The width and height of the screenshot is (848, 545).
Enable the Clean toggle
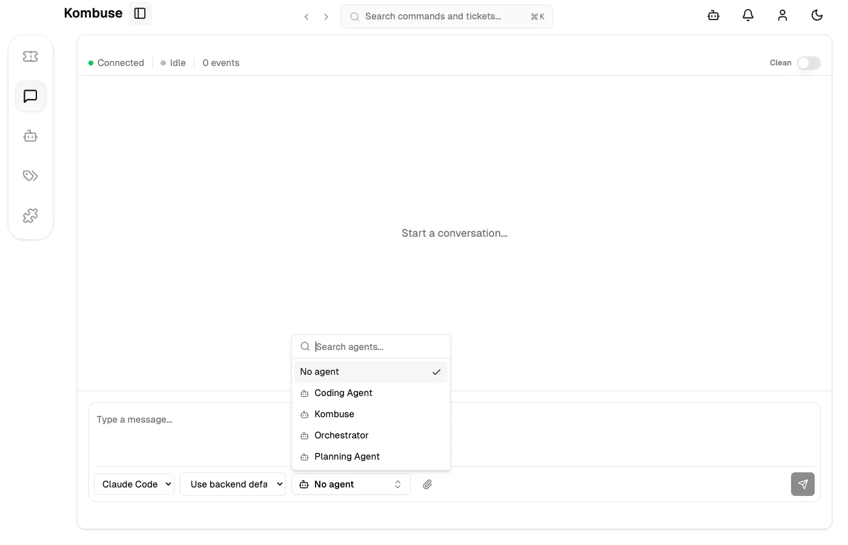pos(809,62)
